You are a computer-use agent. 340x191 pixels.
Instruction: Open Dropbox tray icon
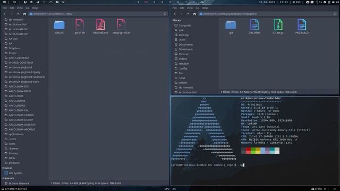(312, 2)
